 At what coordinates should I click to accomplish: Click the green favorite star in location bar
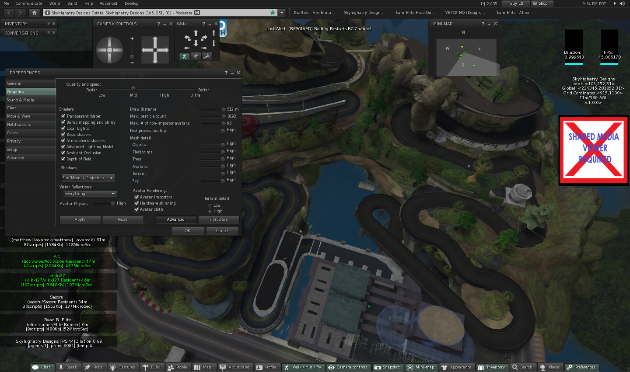[273, 13]
